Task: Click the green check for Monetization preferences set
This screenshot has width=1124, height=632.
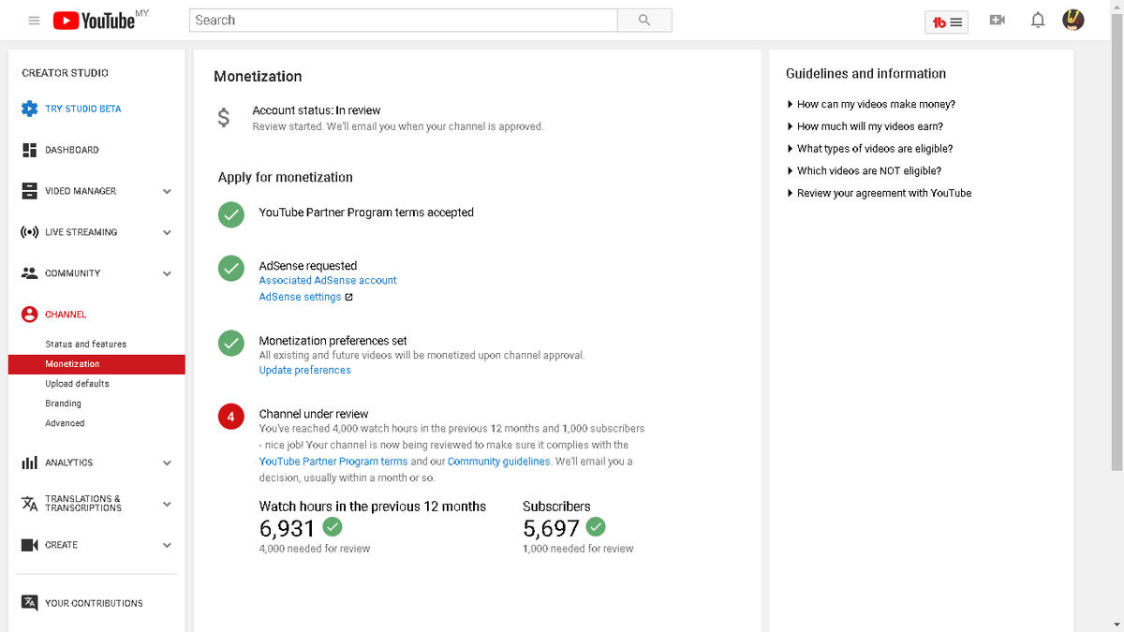Action: coord(231,343)
